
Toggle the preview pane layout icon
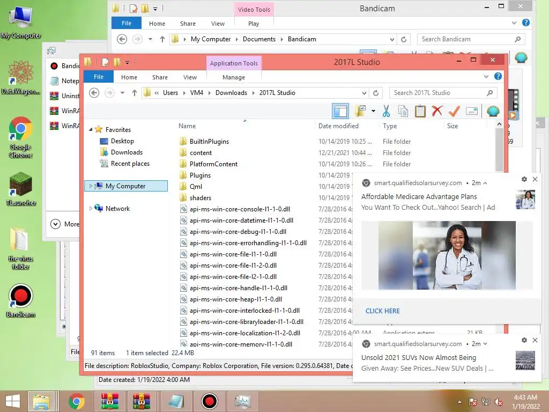coord(340,111)
